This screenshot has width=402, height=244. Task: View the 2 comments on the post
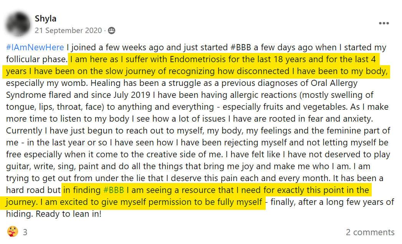(370, 232)
